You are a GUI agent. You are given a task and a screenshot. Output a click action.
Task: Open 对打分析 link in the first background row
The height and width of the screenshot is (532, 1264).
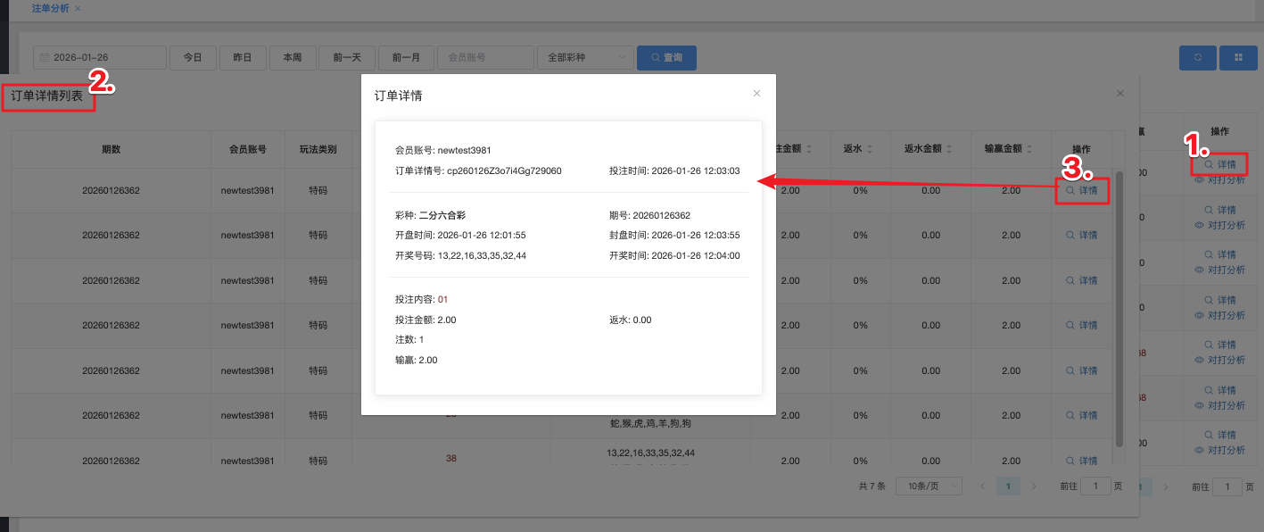point(1219,179)
